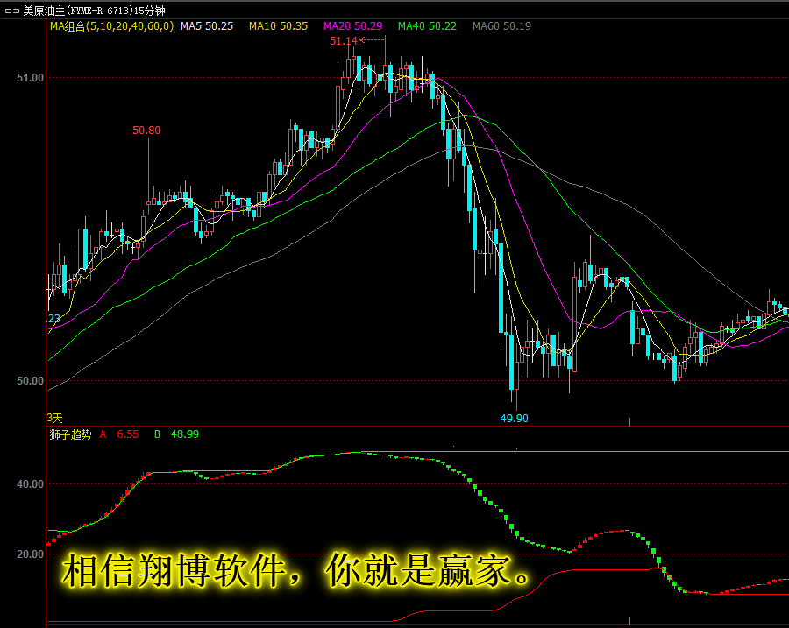789x628 pixels.
Task: Click the 3天 period label
Action: 55,418
